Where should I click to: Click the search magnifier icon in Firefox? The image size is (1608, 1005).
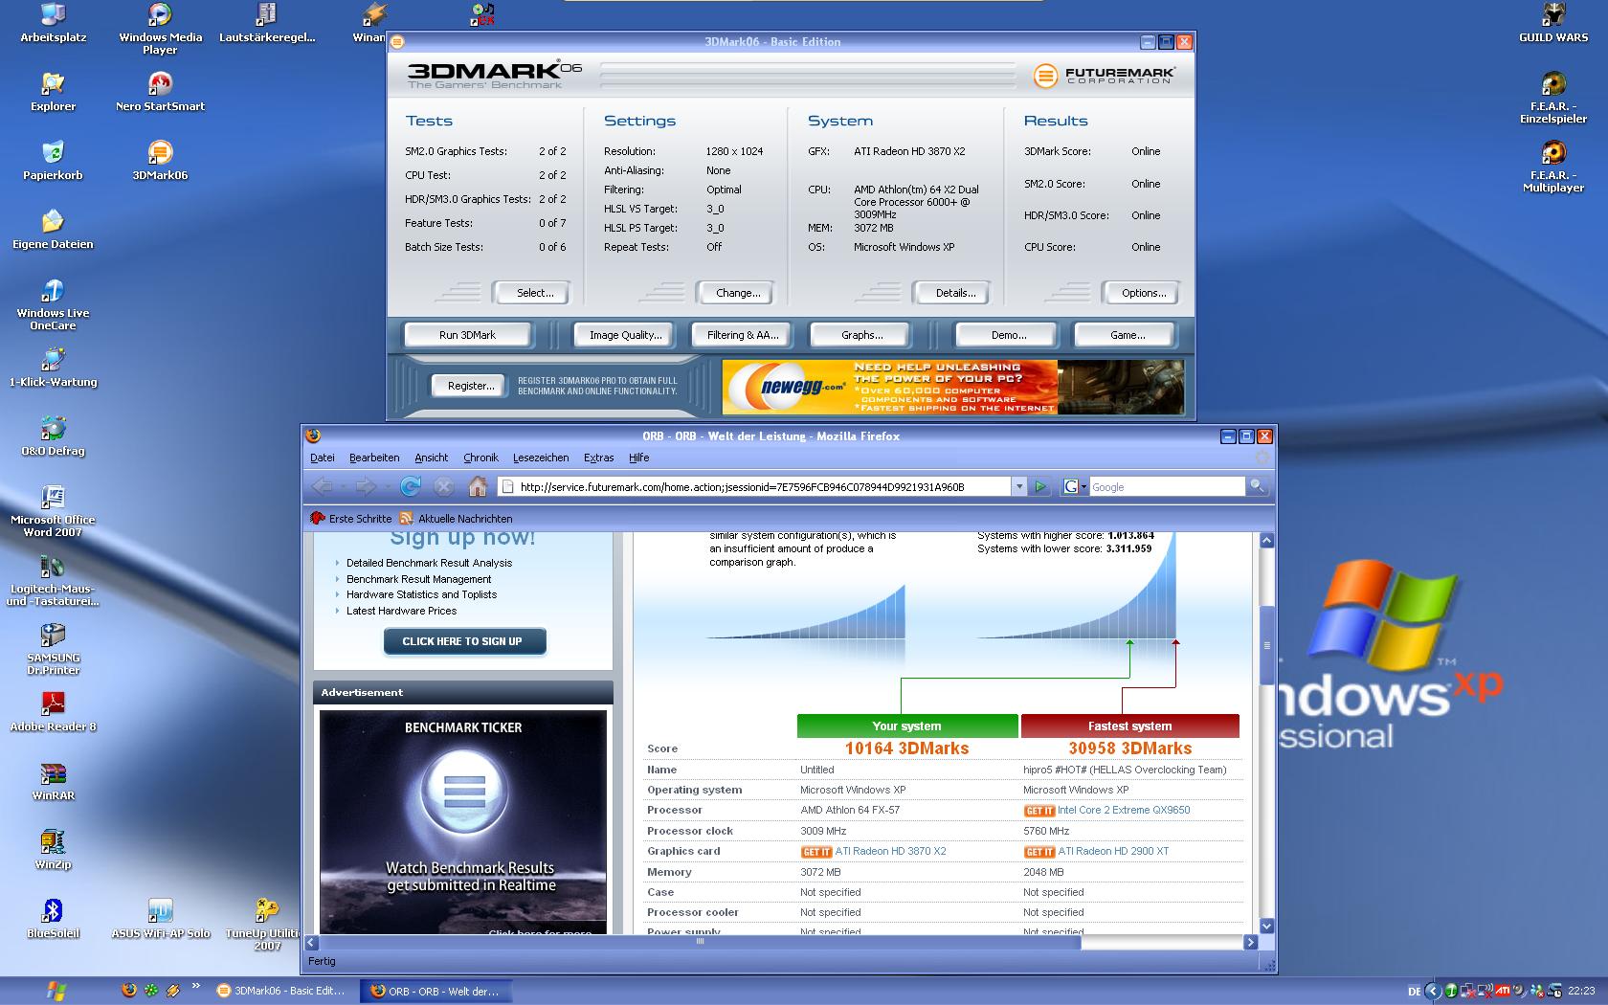1257,486
